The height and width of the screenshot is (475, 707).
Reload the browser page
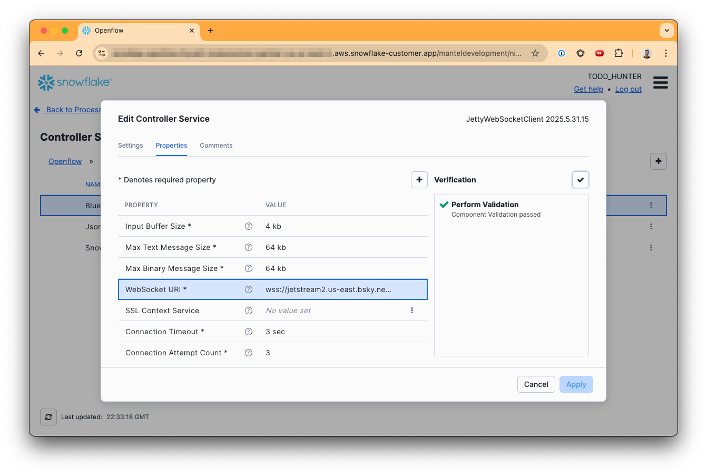coord(79,53)
